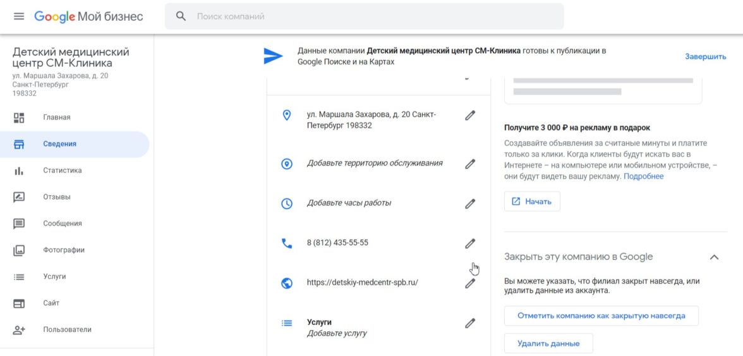Click pencil icon beside service area
The height and width of the screenshot is (356, 743).
click(x=469, y=164)
